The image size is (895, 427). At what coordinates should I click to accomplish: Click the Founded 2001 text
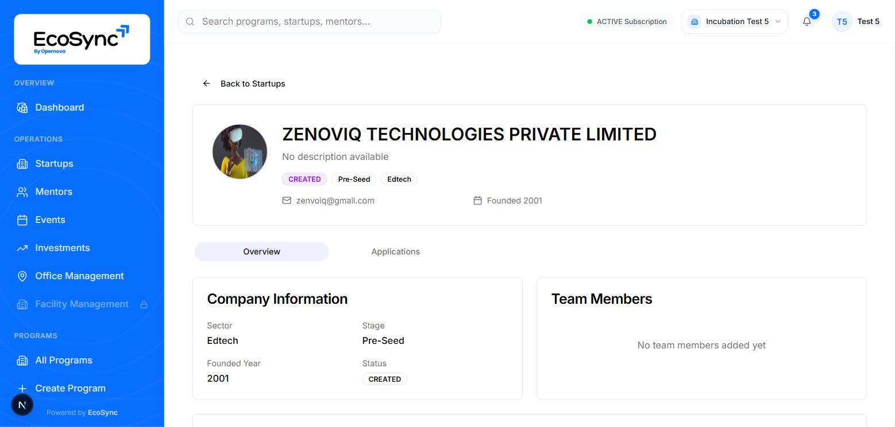[x=515, y=201]
